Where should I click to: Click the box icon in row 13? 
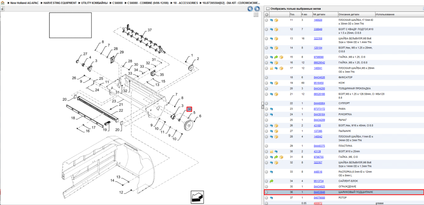coord(276,39)
